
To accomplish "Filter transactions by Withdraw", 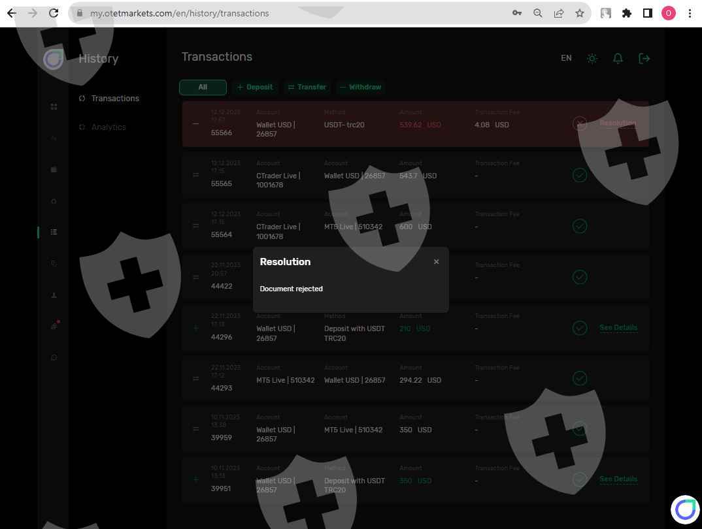I will point(360,87).
